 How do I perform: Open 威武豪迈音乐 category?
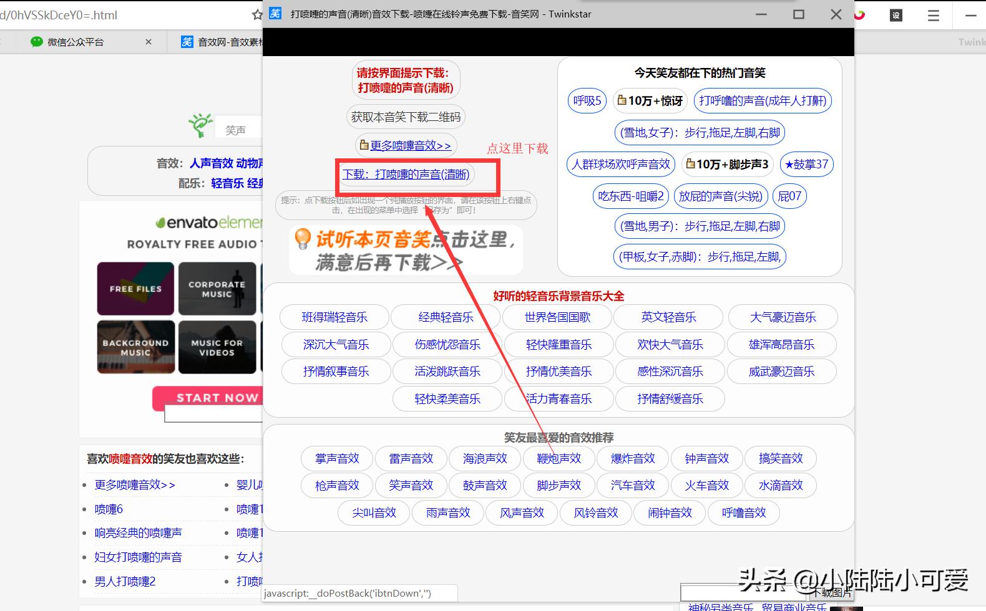point(782,372)
